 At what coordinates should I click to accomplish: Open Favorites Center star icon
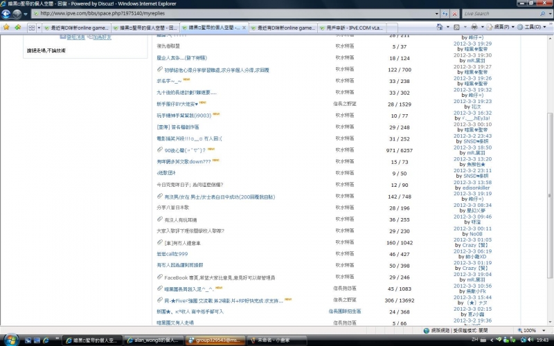[6, 27]
